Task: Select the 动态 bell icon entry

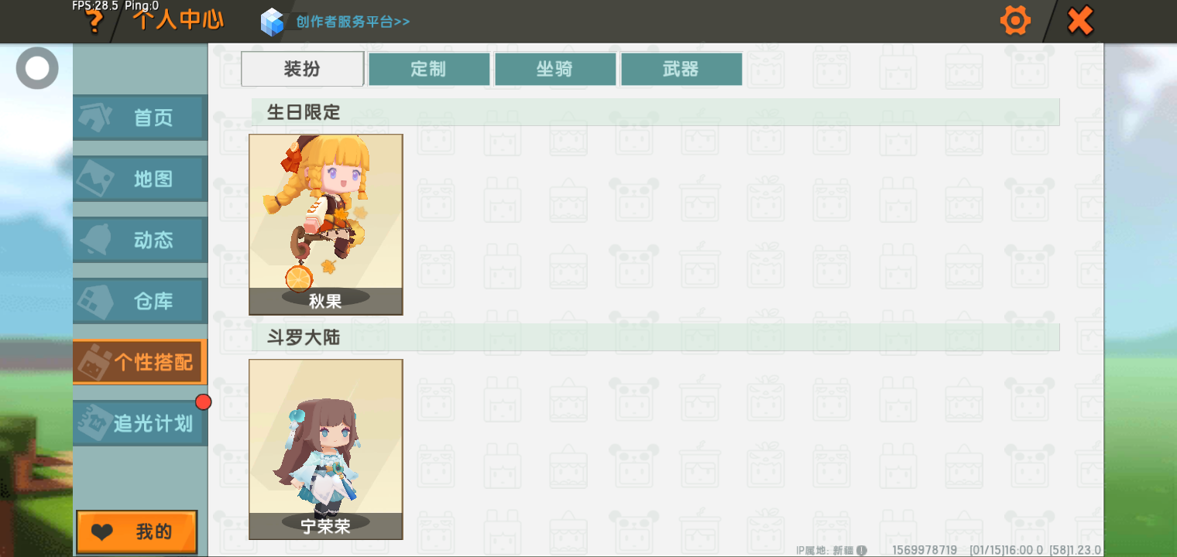Action: (140, 240)
